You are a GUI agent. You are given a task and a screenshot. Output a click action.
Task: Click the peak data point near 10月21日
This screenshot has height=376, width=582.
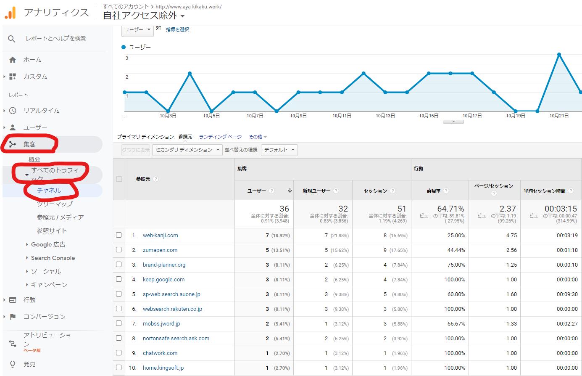tap(559, 55)
